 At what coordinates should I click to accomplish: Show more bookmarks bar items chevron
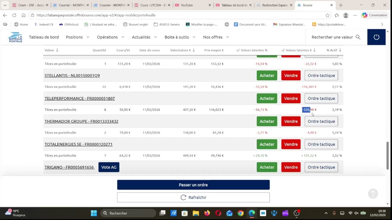click(x=382, y=24)
